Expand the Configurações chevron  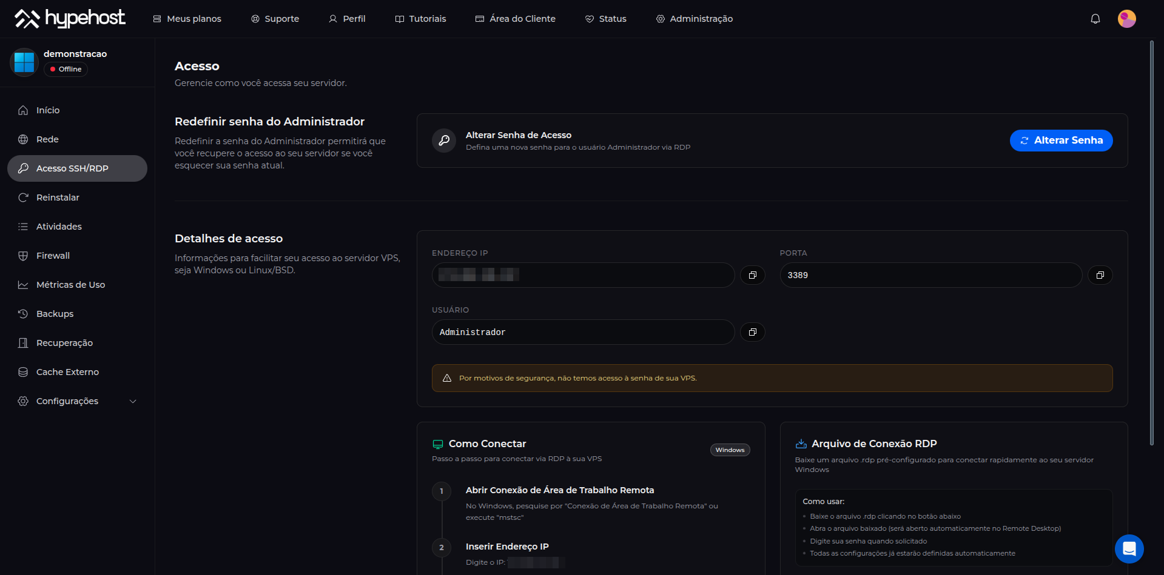[133, 401]
